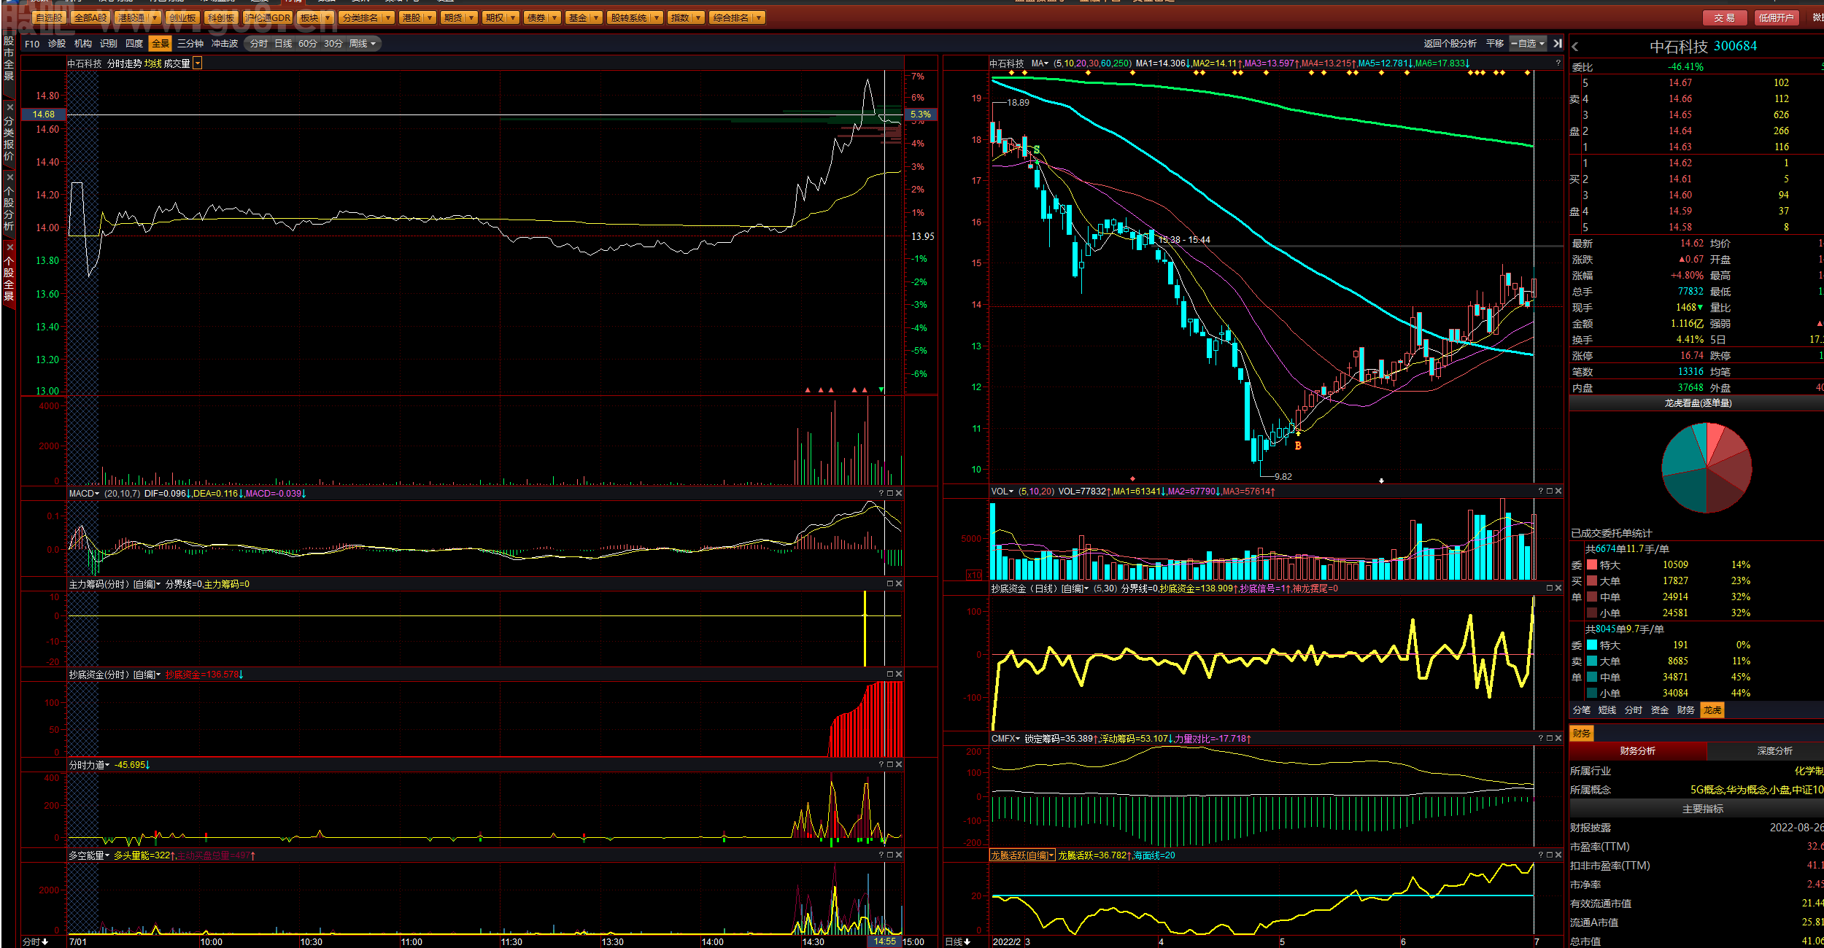The width and height of the screenshot is (1824, 948).
Task: Click the 沪伦通GDR toolbar button
Action: pos(268,18)
